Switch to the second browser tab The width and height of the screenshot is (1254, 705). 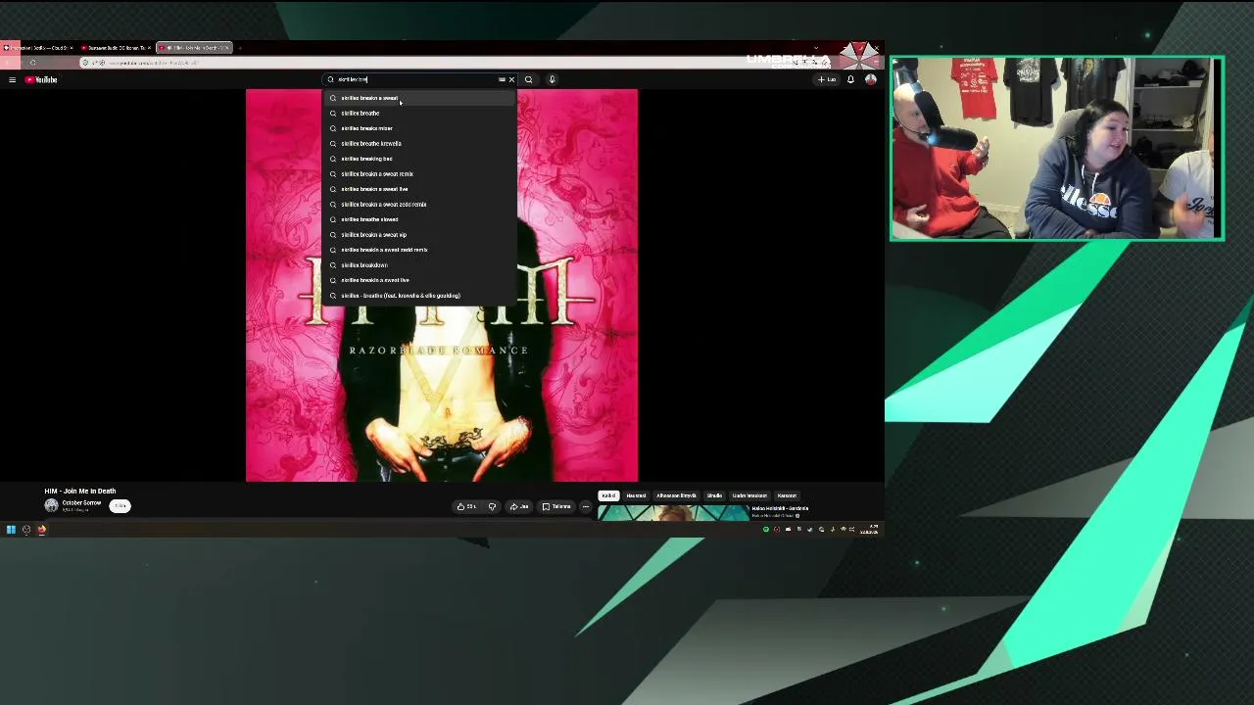coord(116,47)
